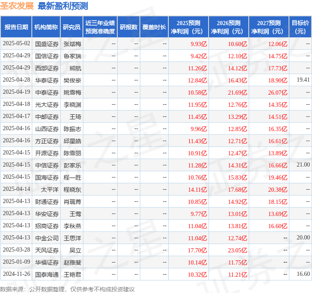Select analyst 彭家乐 in the 中信证券 row
This screenshot has width=312, height=293.
pyautogui.click(x=72, y=165)
